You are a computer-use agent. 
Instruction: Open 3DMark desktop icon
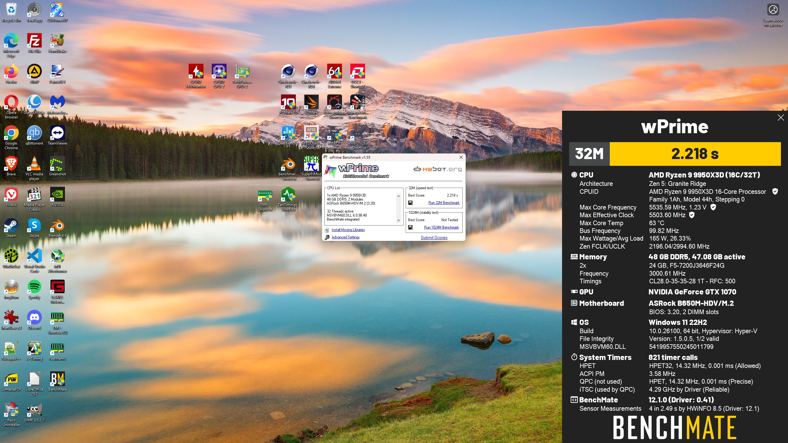click(x=311, y=105)
